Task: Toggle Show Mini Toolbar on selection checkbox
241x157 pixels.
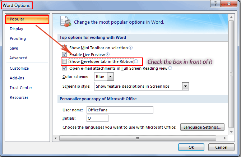Action: pos(64,48)
